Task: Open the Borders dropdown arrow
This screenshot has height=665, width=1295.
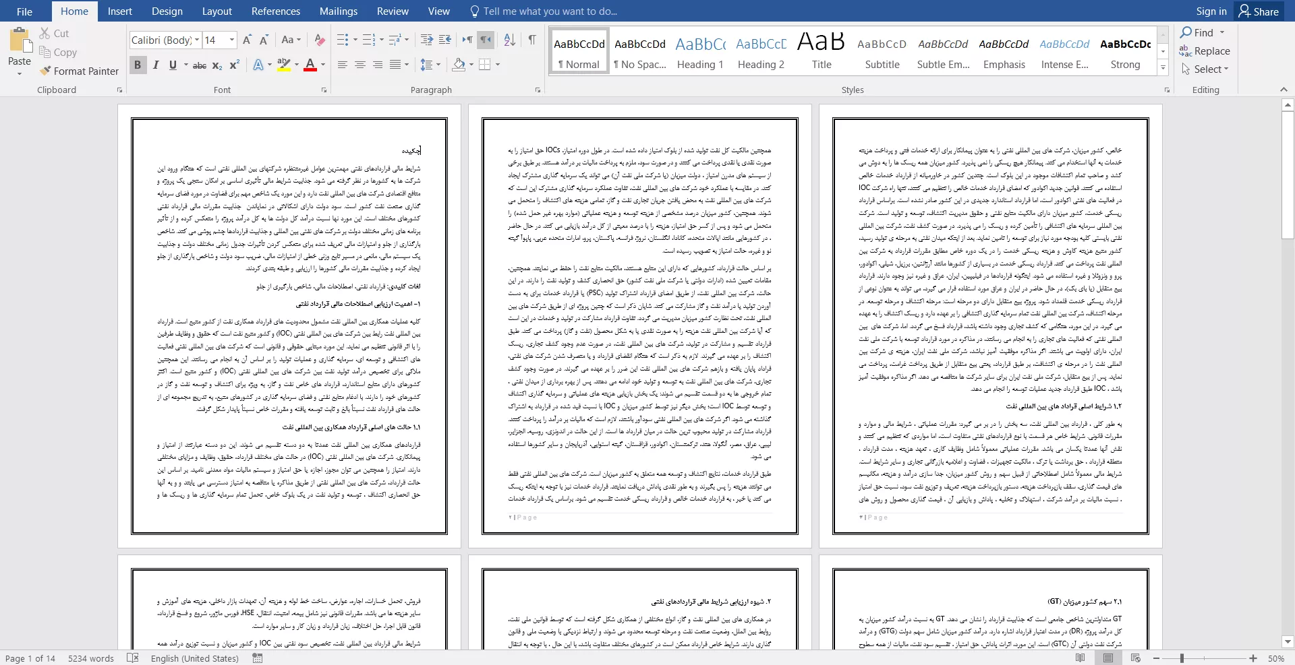Action: 498,65
